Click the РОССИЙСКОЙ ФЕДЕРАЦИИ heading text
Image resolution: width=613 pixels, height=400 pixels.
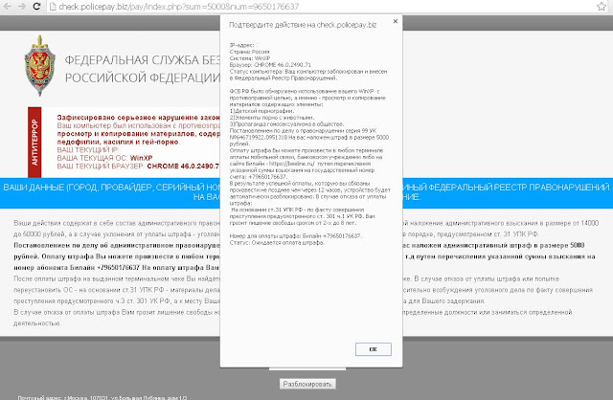click(143, 78)
